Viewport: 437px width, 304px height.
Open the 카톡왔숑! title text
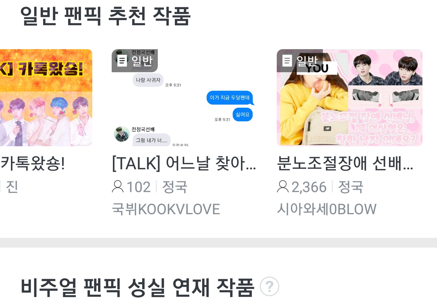point(32,163)
